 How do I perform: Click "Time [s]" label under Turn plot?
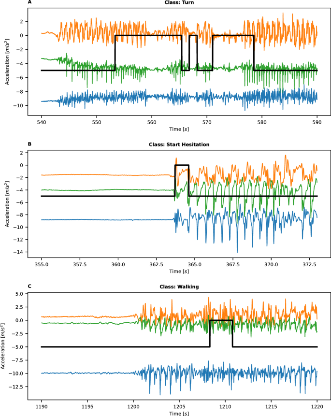179,129
